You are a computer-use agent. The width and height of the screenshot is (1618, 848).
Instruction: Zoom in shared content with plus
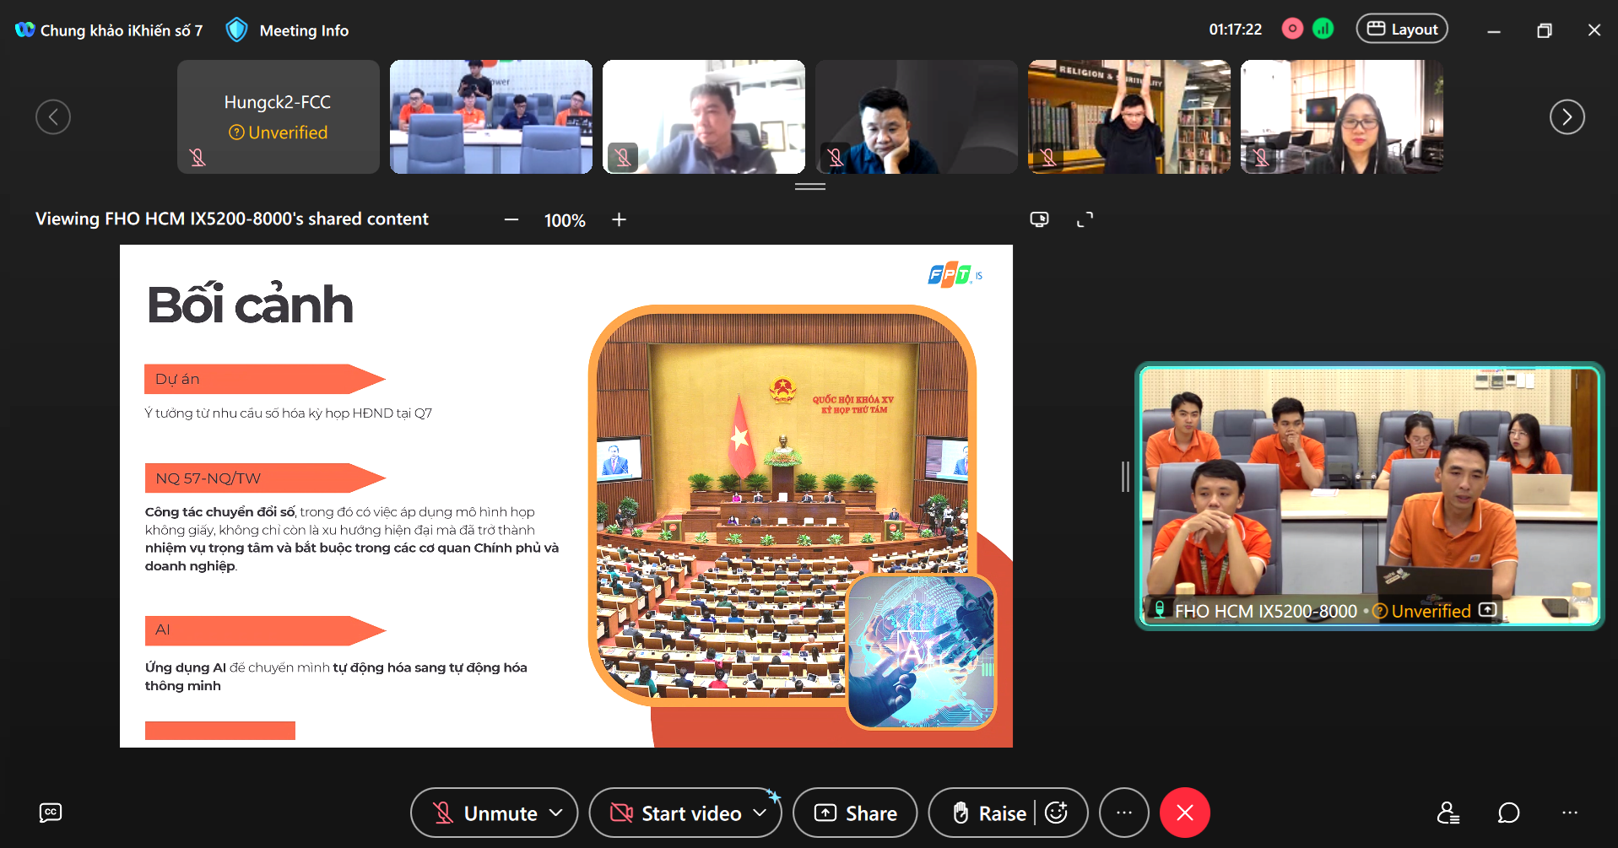(x=619, y=219)
